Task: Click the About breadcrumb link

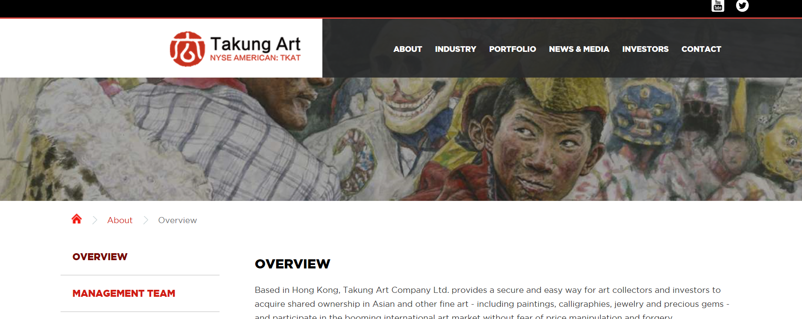Action: pos(120,220)
